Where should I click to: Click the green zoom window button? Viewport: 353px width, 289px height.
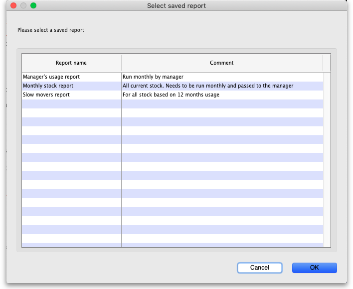[33, 5]
